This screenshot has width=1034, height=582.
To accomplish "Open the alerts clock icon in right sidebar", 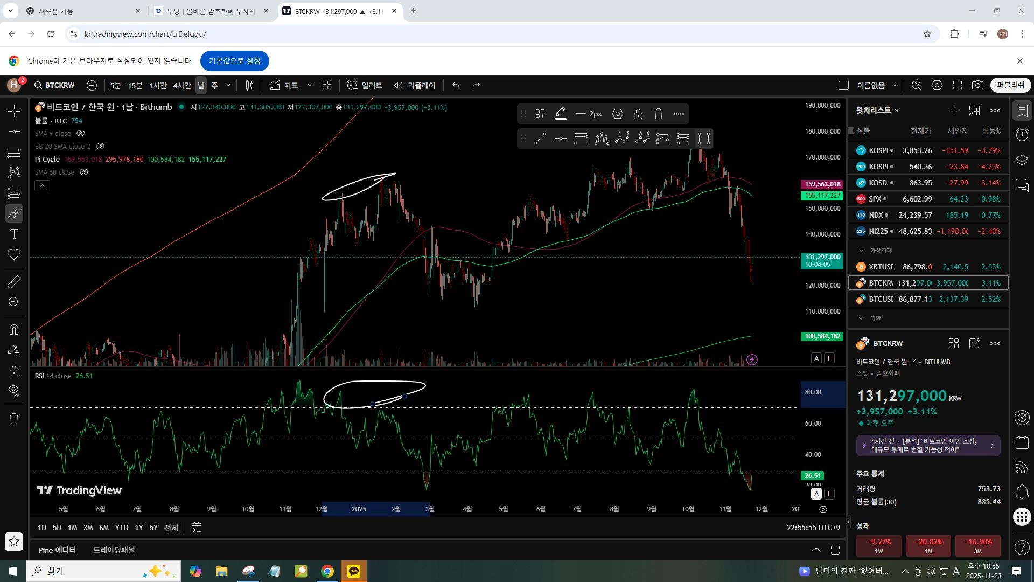I will coord(1022,135).
